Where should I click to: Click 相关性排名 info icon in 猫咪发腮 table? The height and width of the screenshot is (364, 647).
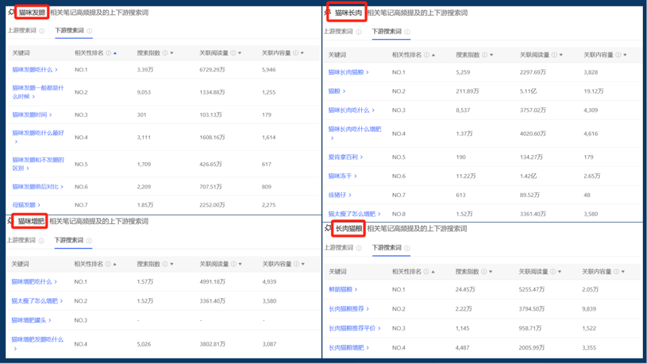coord(108,53)
